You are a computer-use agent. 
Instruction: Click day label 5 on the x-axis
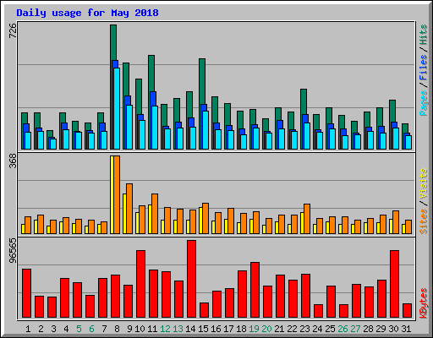click(79, 329)
